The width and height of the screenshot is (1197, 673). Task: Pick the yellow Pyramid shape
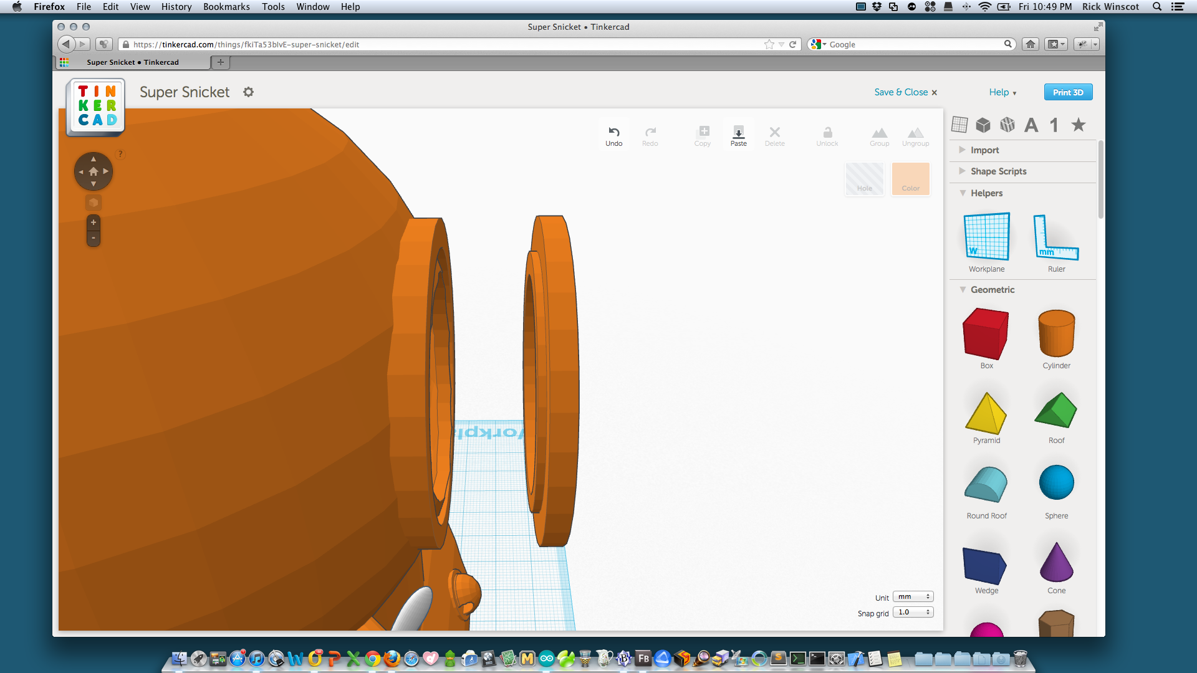986,413
